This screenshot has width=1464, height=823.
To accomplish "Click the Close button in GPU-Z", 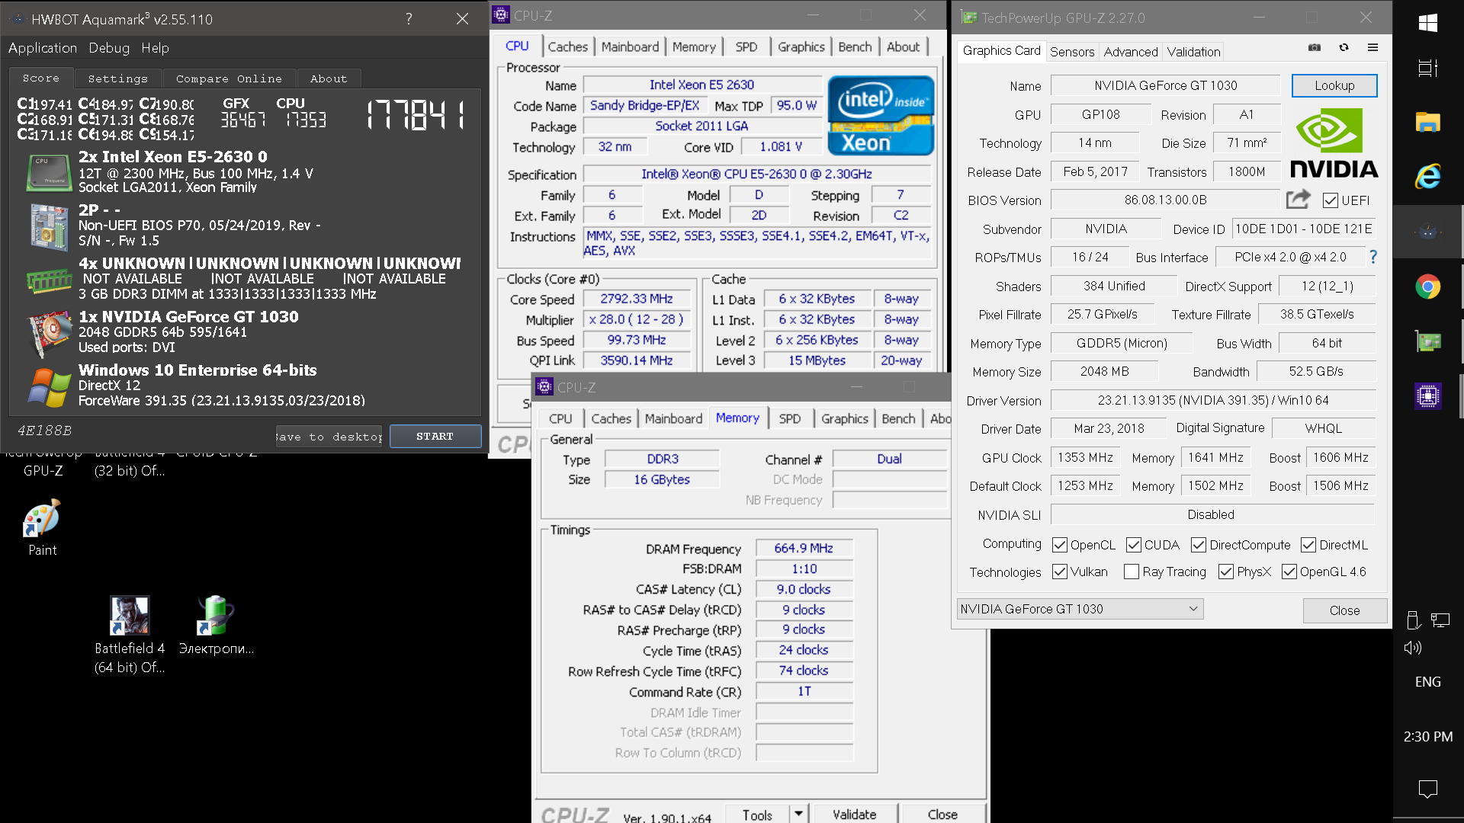I will pyautogui.click(x=1344, y=610).
